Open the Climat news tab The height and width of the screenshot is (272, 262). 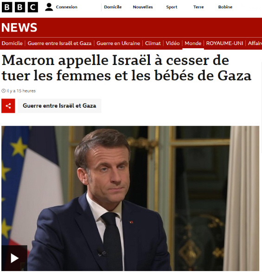153,43
